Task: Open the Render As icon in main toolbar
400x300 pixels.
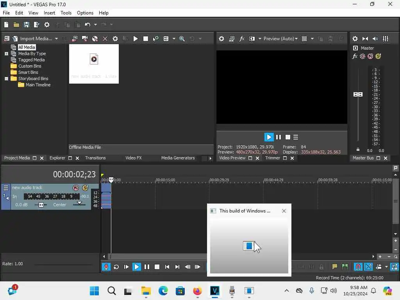Action: [x=36, y=25]
